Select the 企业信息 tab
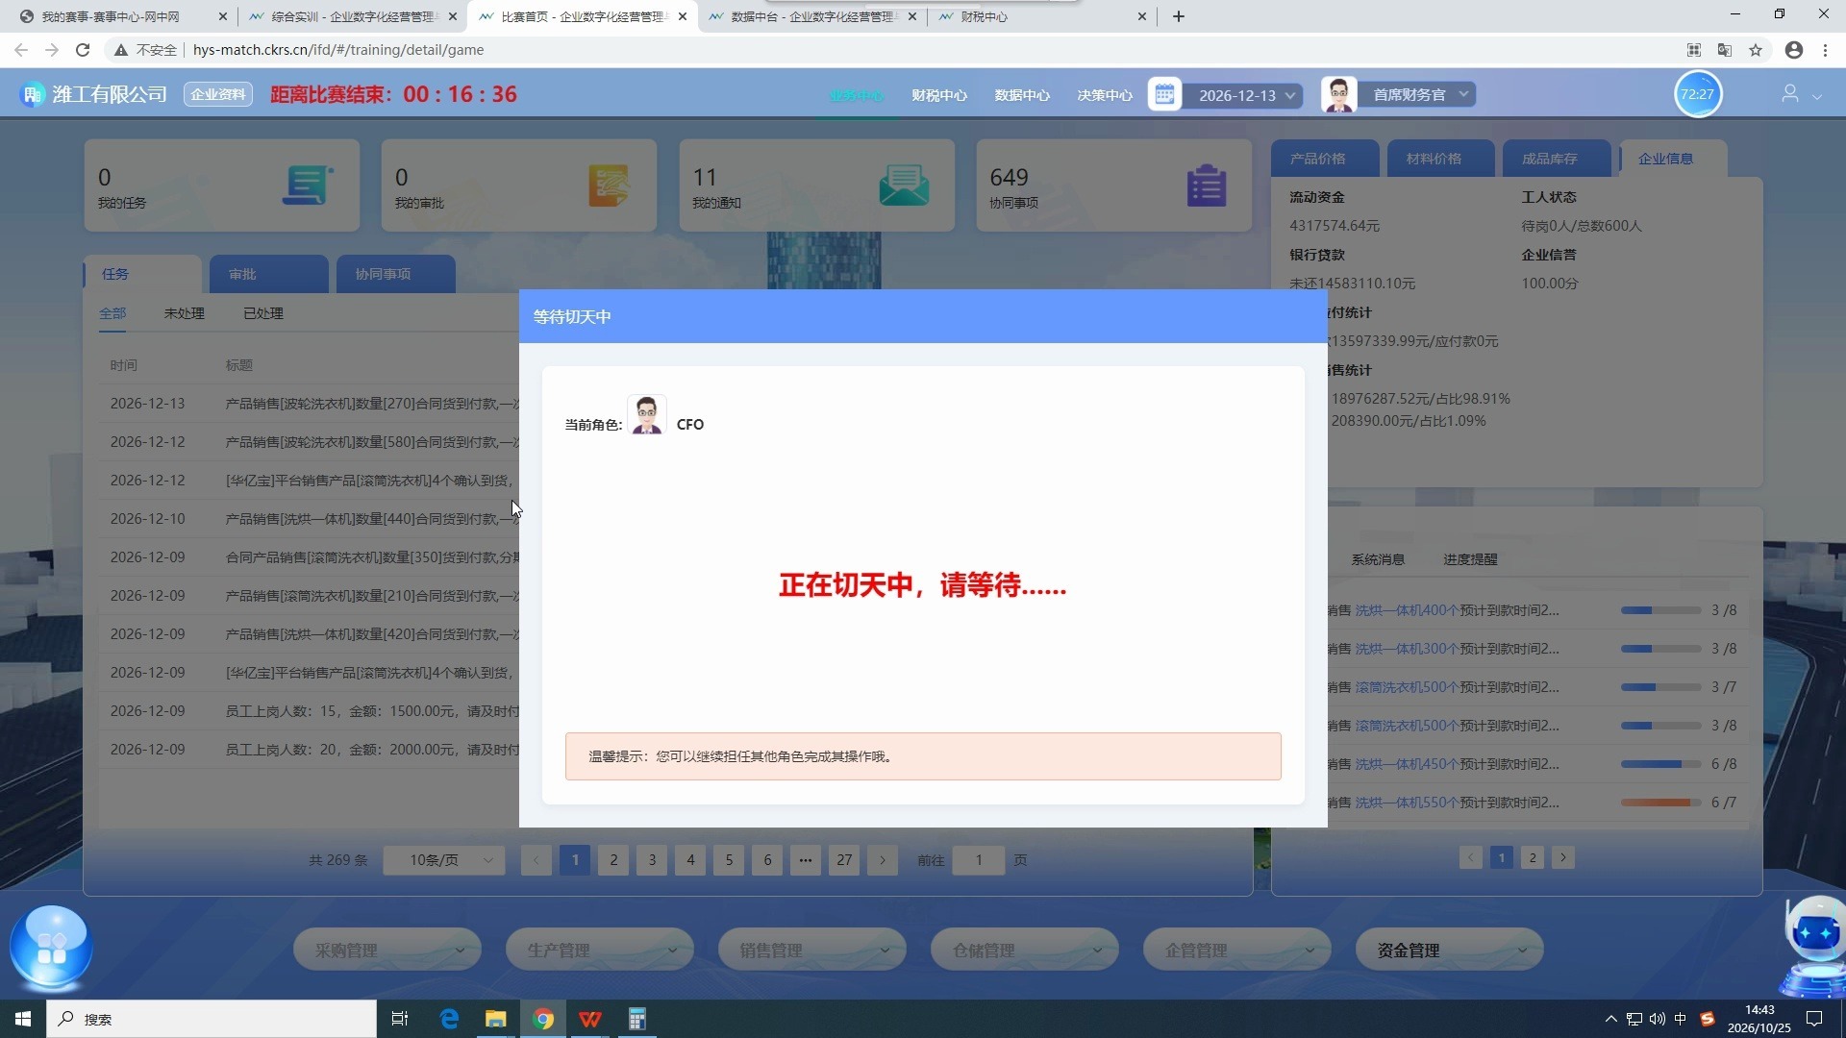 [x=1674, y=159]
